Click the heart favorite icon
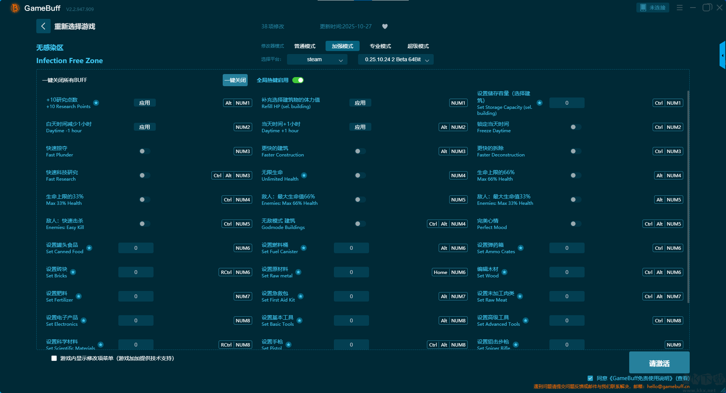This screenshot has height=393, width=726. click(x=385, y=26)
